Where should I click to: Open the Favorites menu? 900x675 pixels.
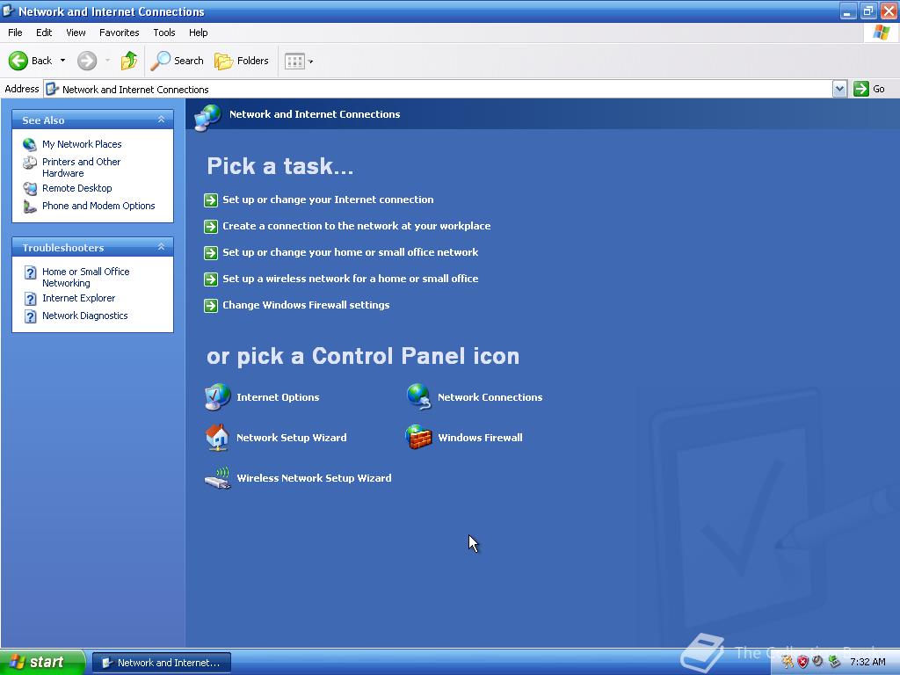[119, 33]
